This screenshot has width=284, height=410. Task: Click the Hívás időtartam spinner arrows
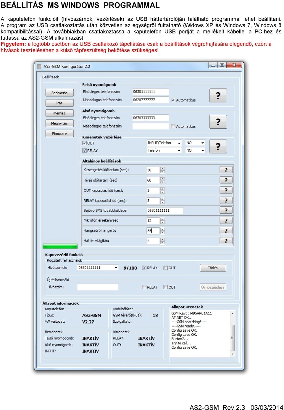point(162,180)
